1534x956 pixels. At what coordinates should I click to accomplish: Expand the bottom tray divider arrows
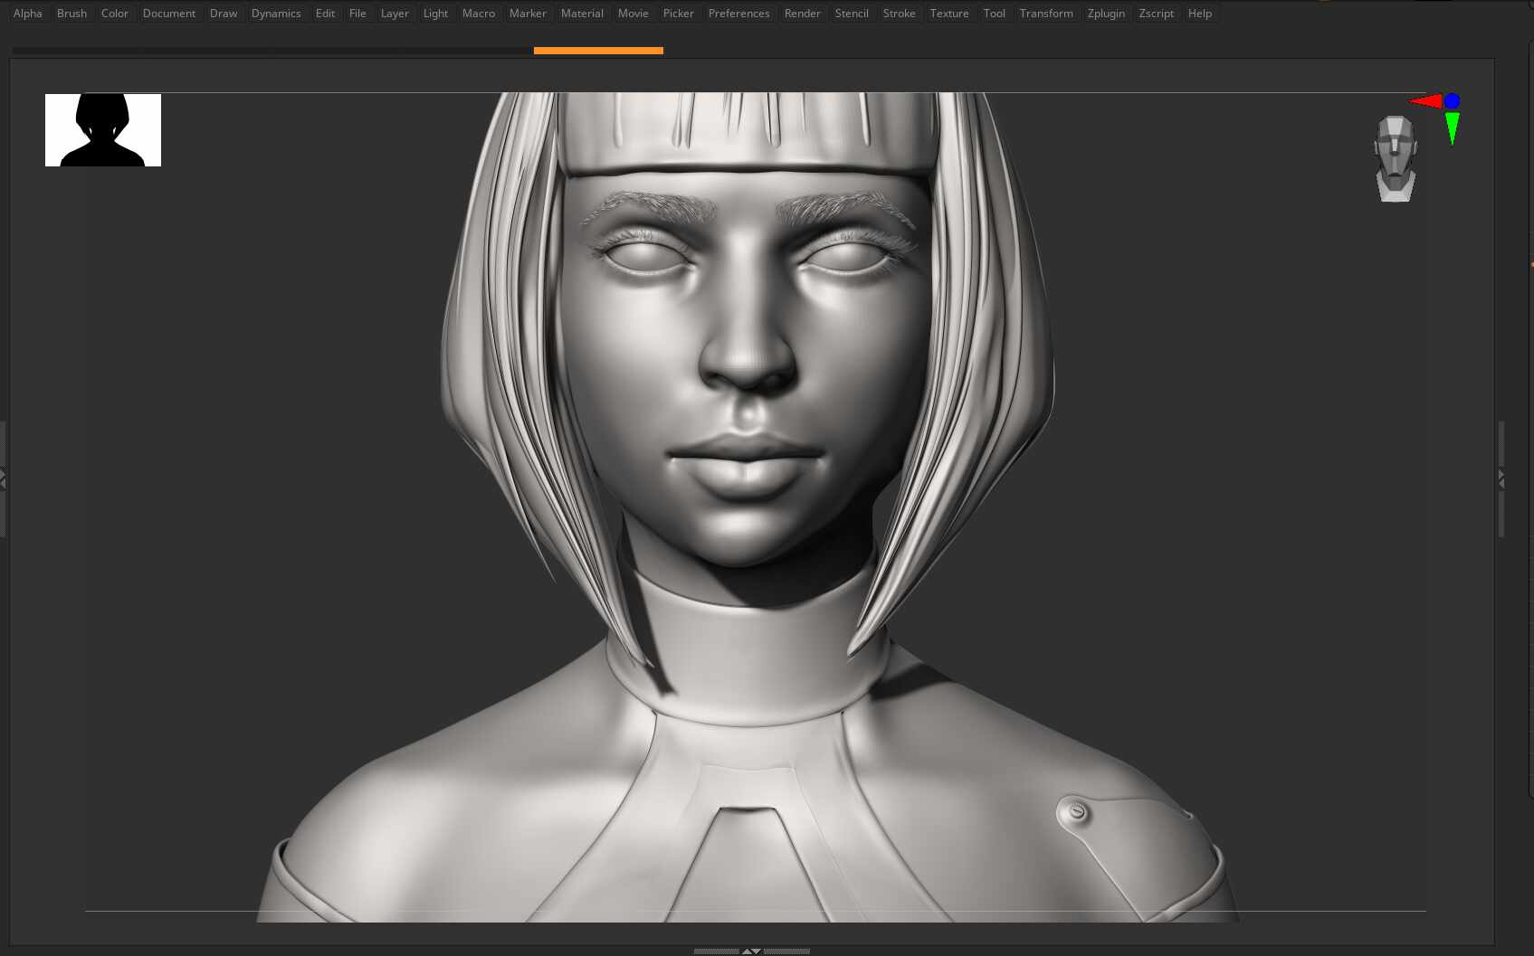click(x=751, y=951)
